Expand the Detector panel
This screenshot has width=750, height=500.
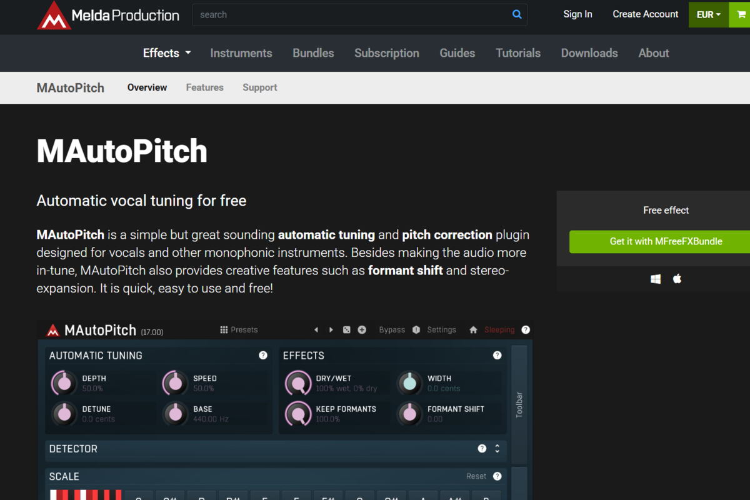[x=497, y=449]
